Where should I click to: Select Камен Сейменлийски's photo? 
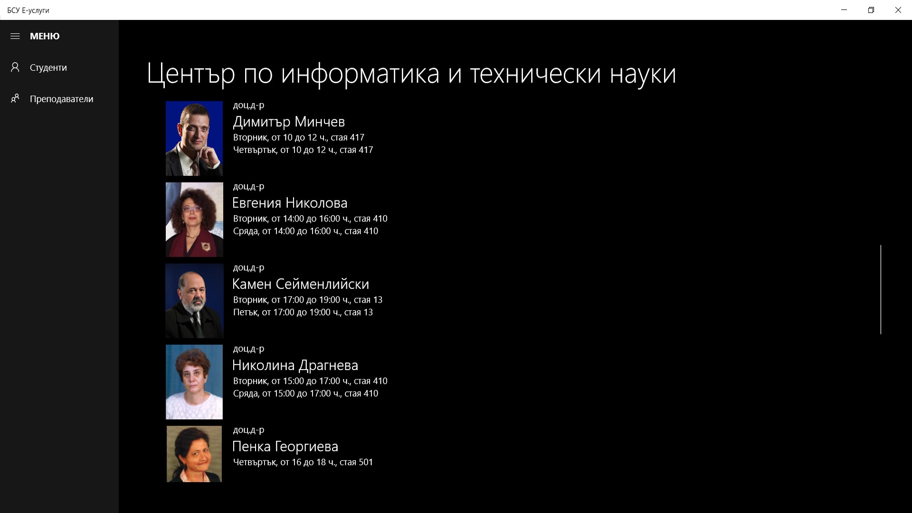194,301
